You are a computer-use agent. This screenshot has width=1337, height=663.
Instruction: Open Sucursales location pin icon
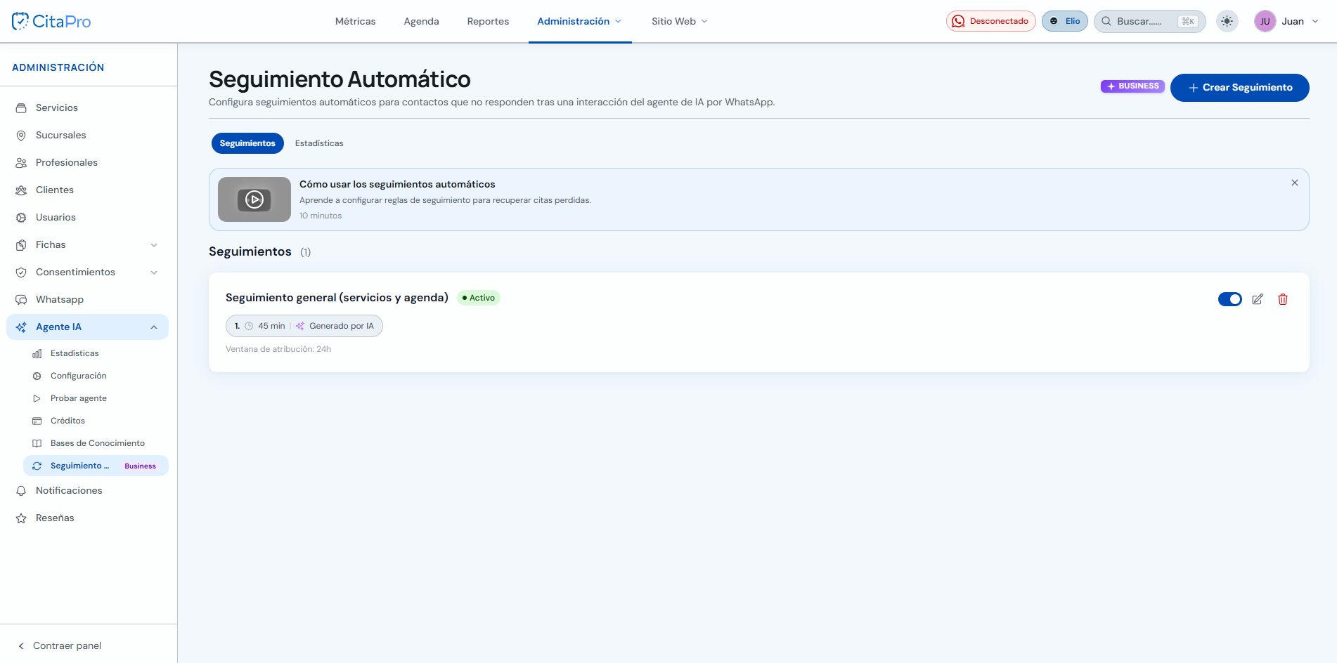[x=21, y=136]
